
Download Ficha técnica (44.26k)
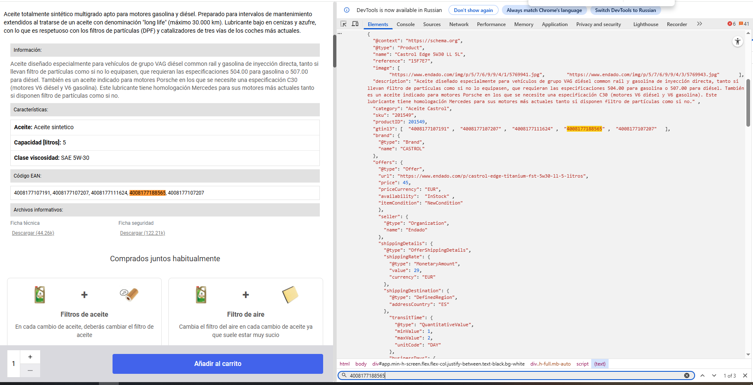(33, 233)
